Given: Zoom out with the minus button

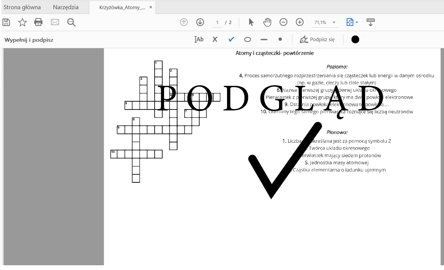Looking at the screenshot, I should [x=283, y=22].
